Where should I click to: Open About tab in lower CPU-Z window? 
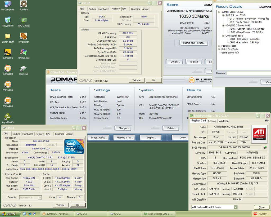70,134
